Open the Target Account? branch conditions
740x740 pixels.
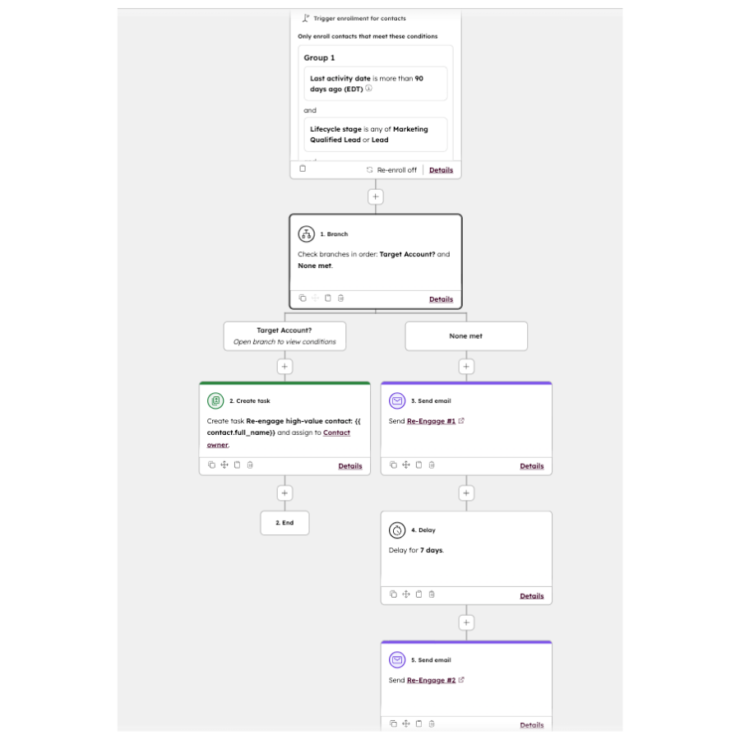[284, 335]
